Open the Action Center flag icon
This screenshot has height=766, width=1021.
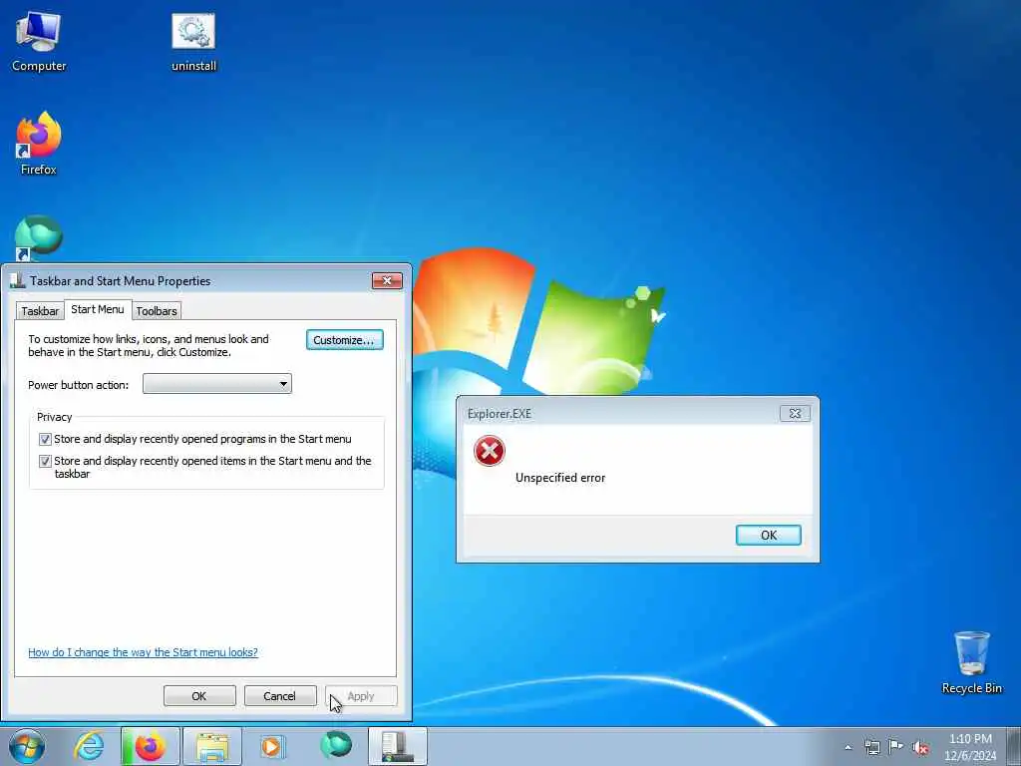(x=896, y=747)
